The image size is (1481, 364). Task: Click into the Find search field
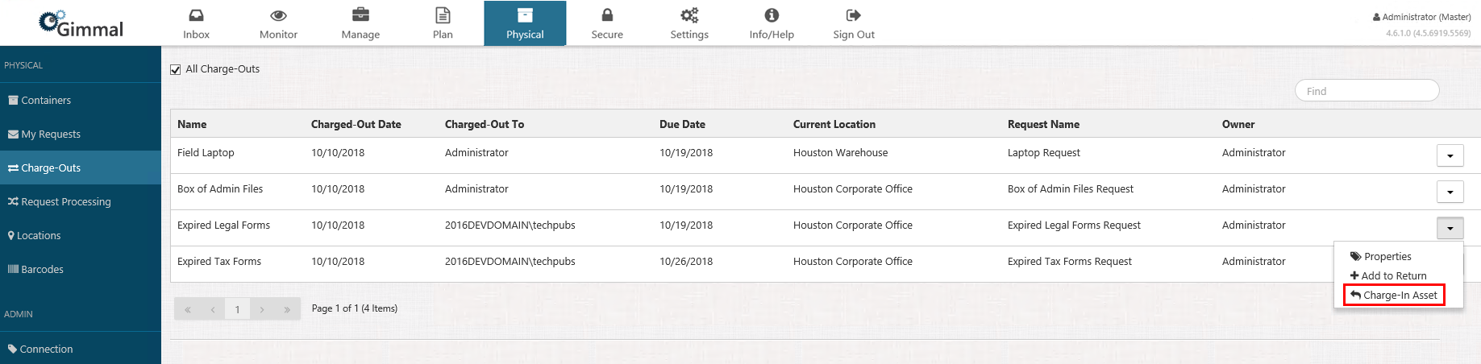[1367, 91]
